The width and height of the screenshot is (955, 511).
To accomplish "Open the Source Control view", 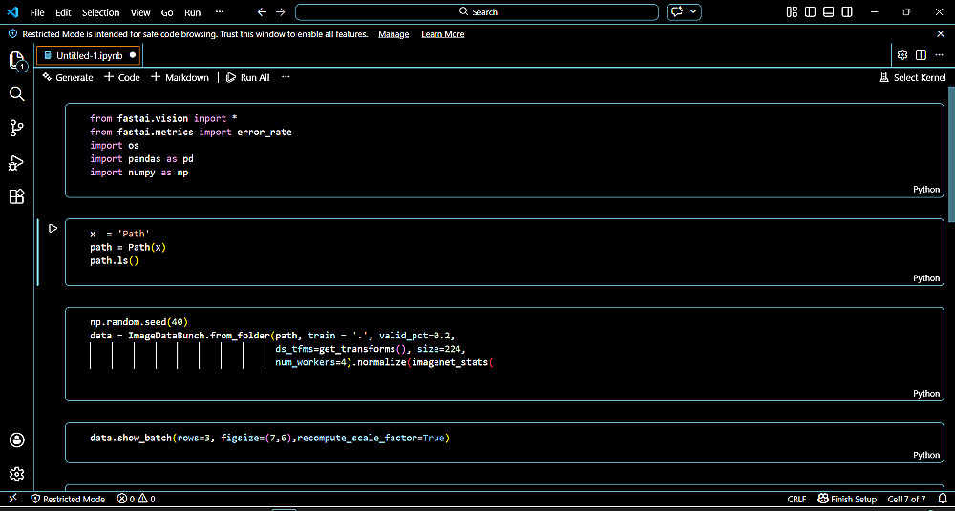I will [16, 128].
